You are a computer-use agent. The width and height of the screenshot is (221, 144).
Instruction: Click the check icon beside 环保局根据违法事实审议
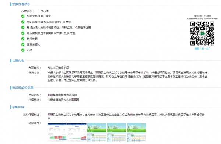23,33
